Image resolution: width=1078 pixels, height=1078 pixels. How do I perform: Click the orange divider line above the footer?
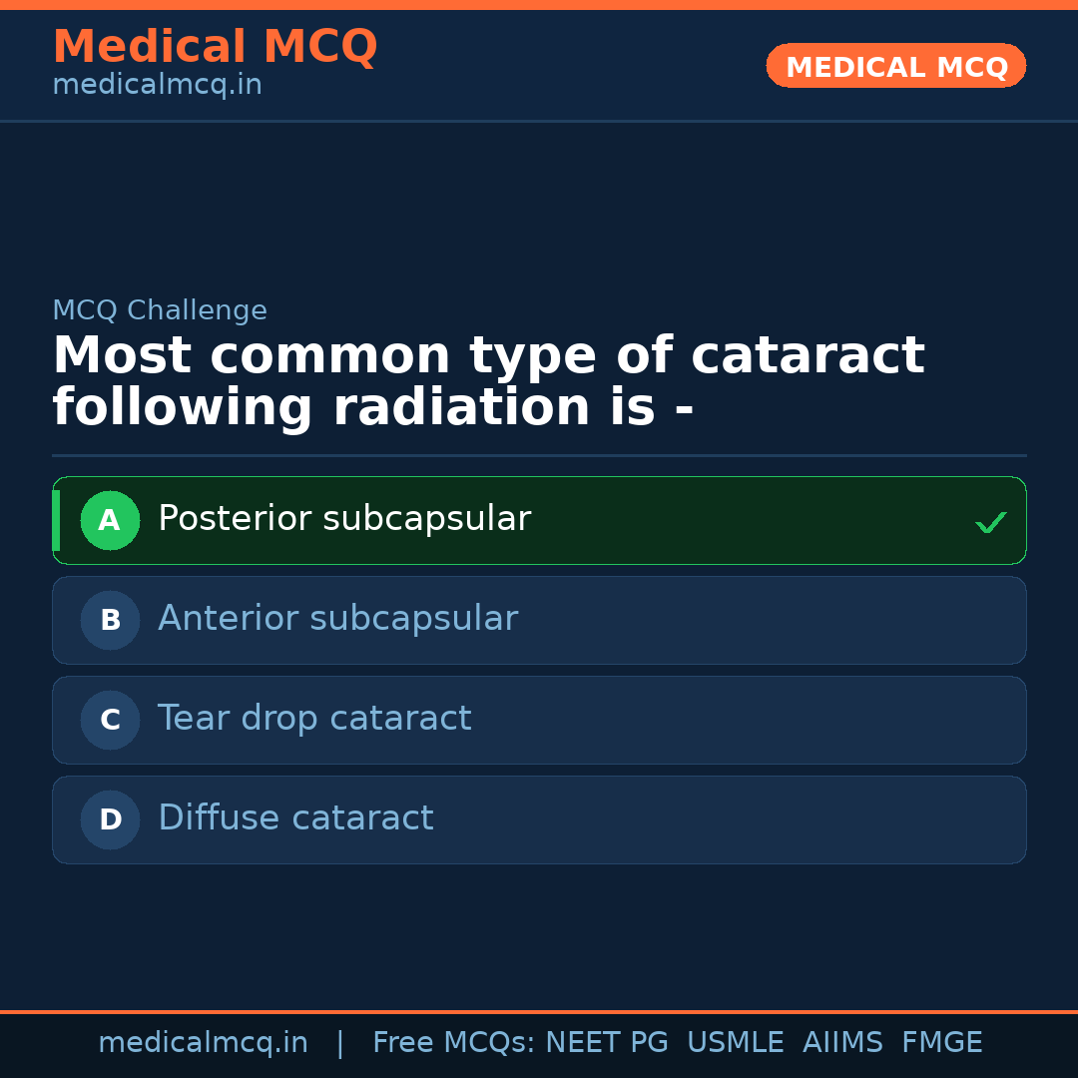pos(539,1010)
